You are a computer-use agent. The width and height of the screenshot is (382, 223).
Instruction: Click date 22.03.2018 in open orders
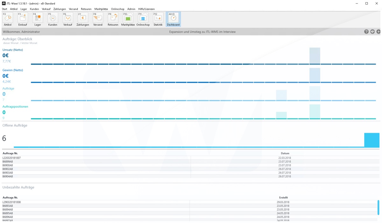(x=285, y=158)
